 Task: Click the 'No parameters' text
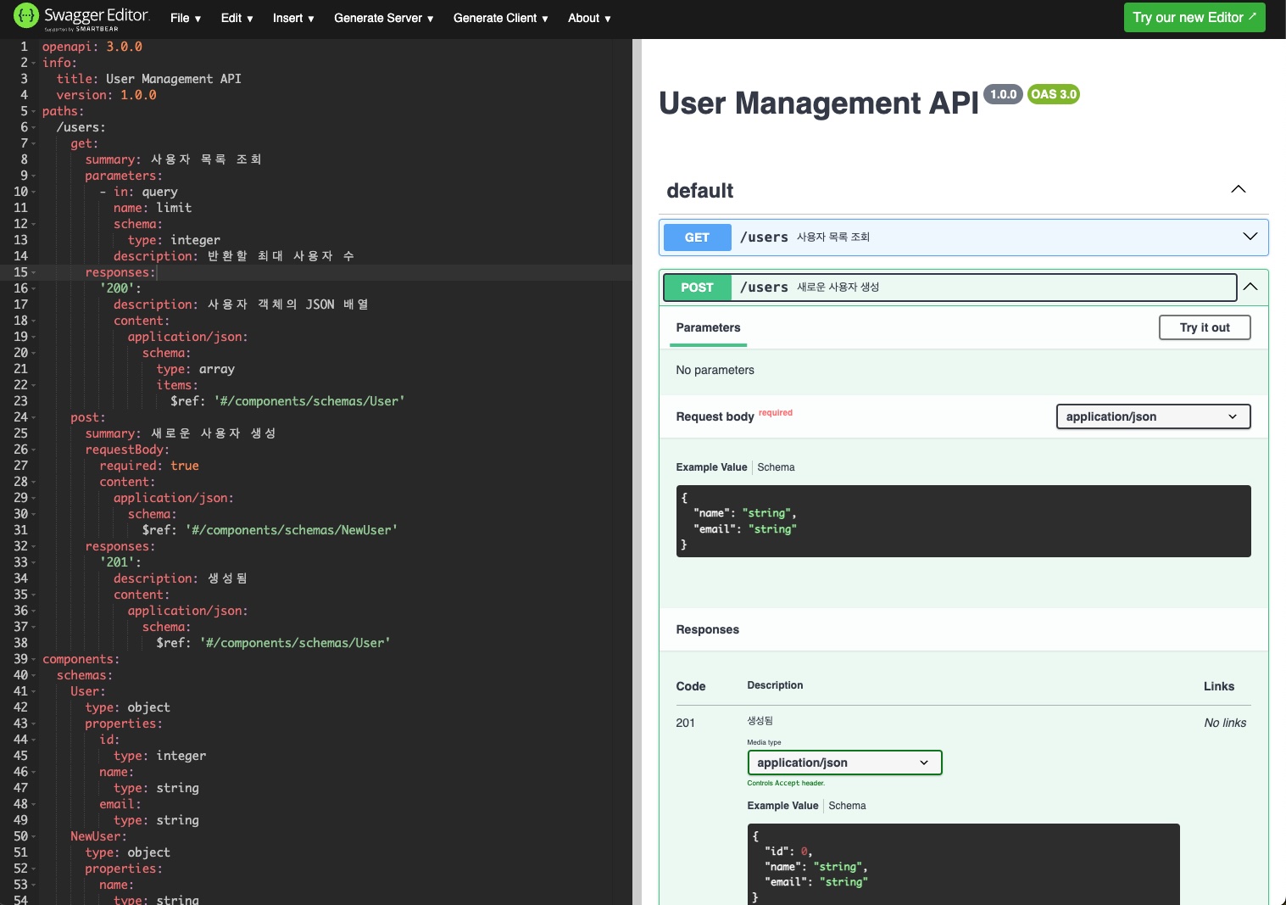[x=715, y=370]
